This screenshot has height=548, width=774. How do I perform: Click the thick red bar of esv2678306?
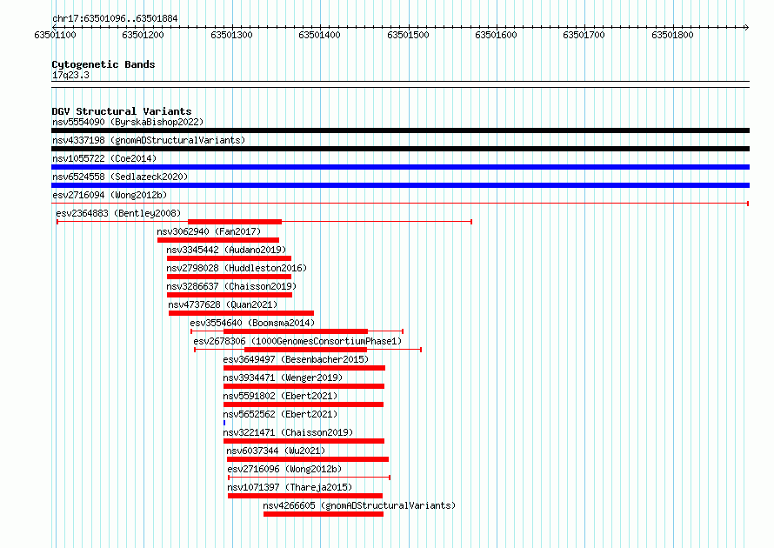pyautogui.click(x=305, y=350)
